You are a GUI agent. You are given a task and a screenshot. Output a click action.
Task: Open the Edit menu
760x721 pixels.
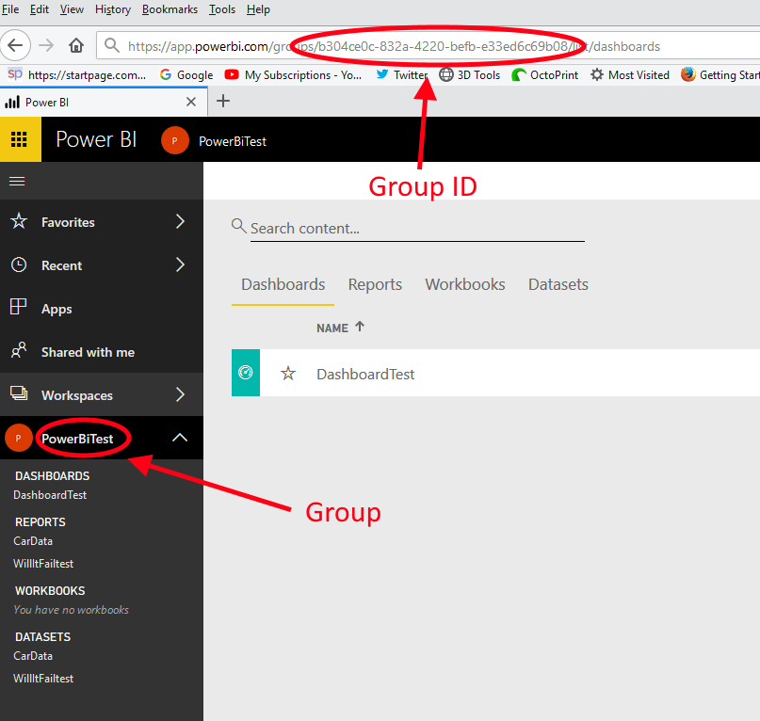40,9
